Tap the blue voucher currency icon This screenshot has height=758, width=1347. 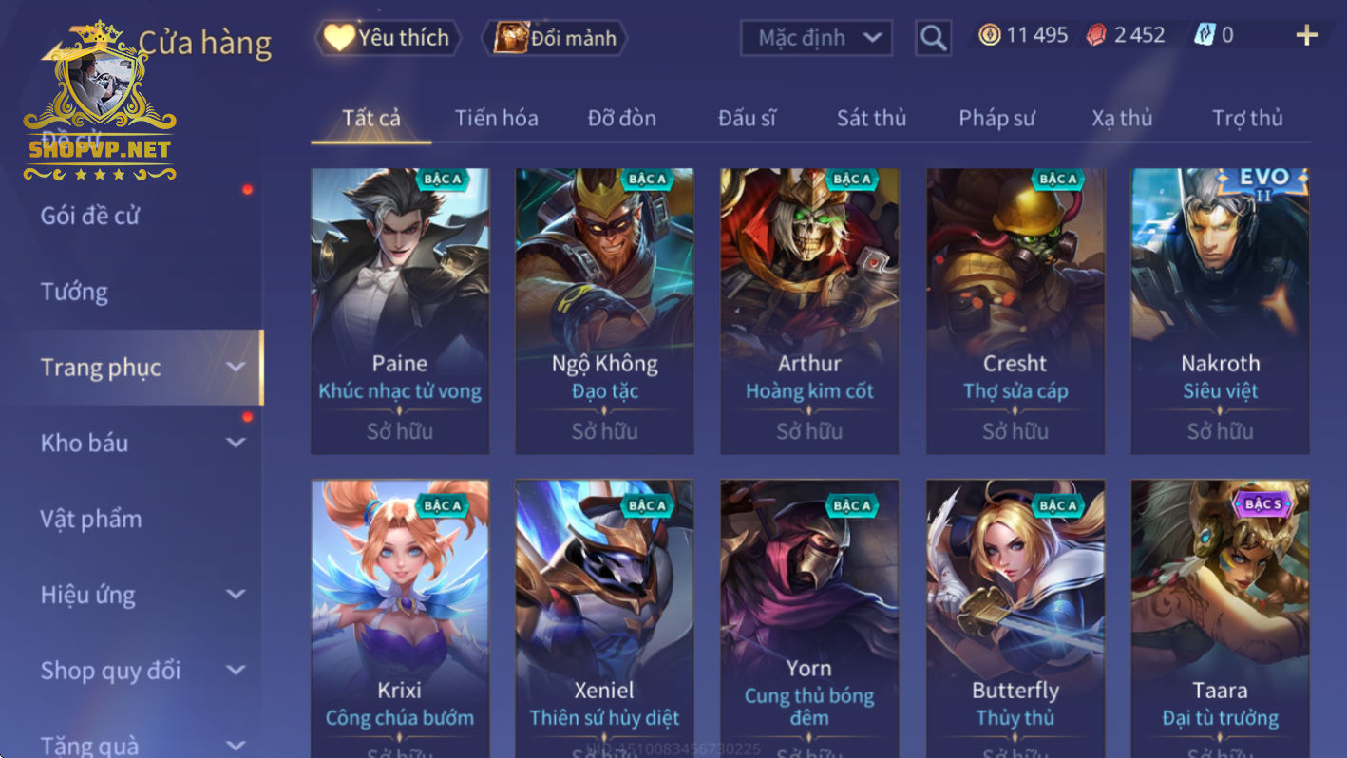1205,35
